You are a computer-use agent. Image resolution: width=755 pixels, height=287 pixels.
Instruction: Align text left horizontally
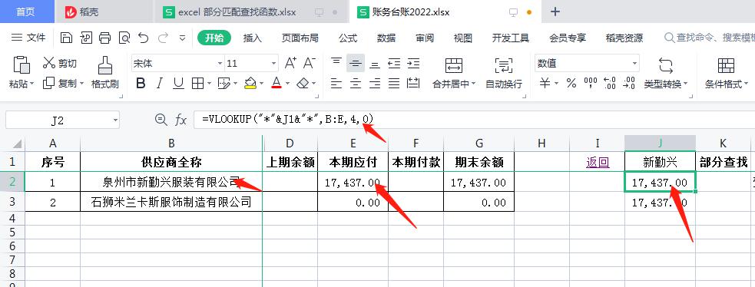(x=336, y=84)
